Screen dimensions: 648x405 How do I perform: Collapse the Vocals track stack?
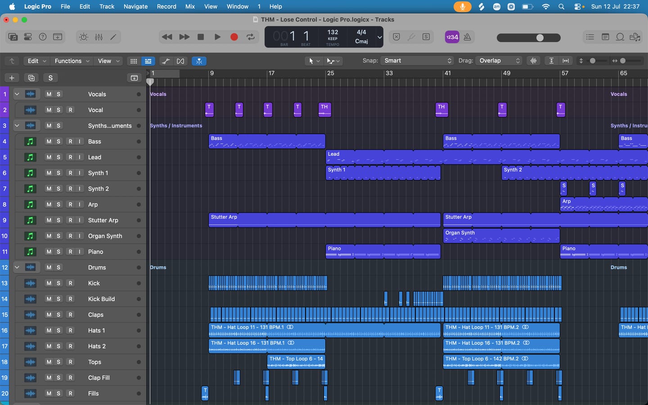click(x=17, y=94)
